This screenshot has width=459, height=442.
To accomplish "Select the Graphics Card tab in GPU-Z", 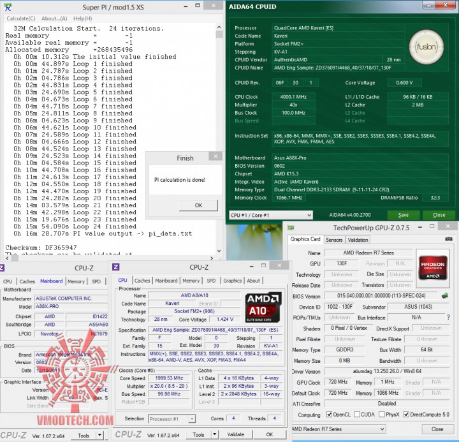I will pos(305,239).
